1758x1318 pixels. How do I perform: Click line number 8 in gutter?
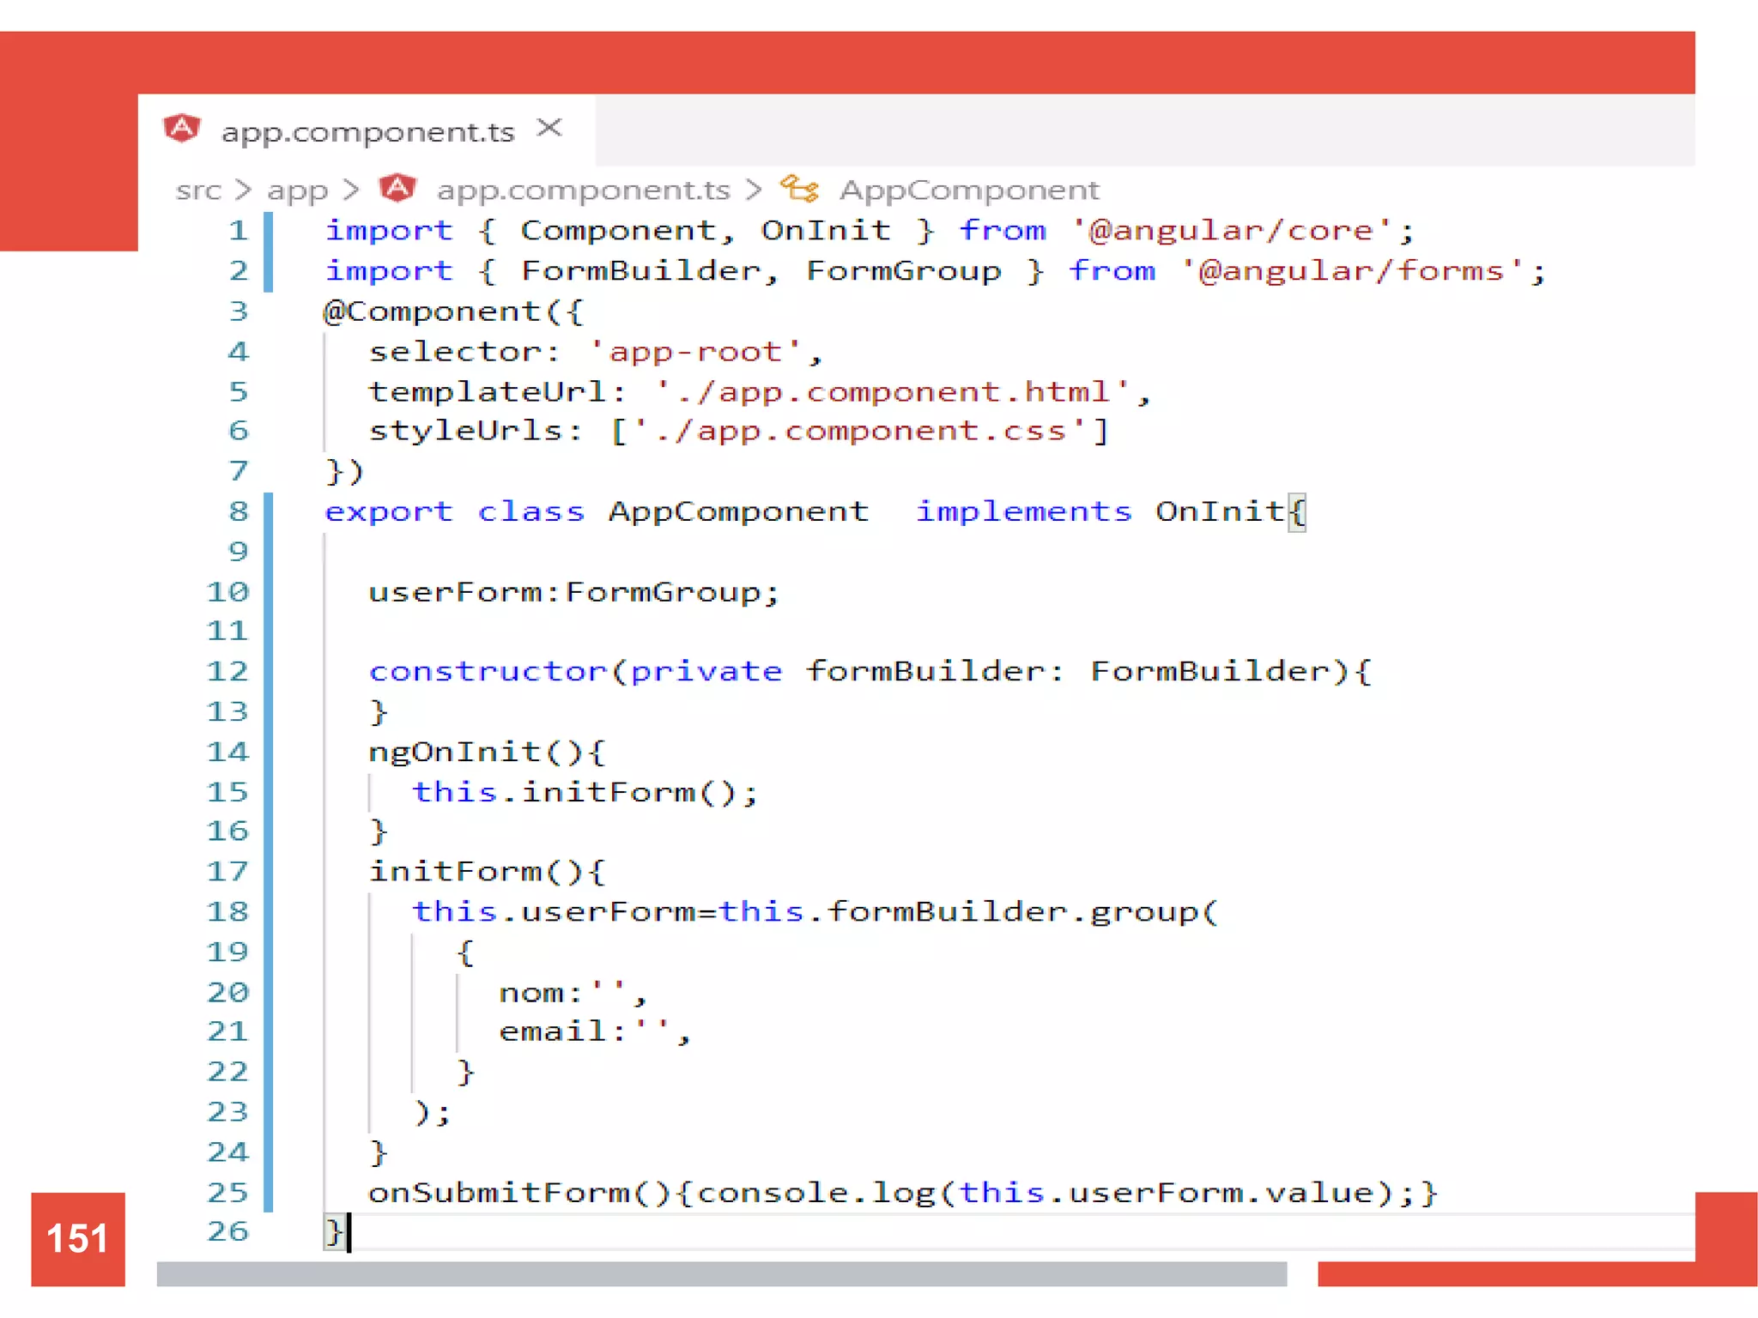pyautogui.click(x=238, y=511)
